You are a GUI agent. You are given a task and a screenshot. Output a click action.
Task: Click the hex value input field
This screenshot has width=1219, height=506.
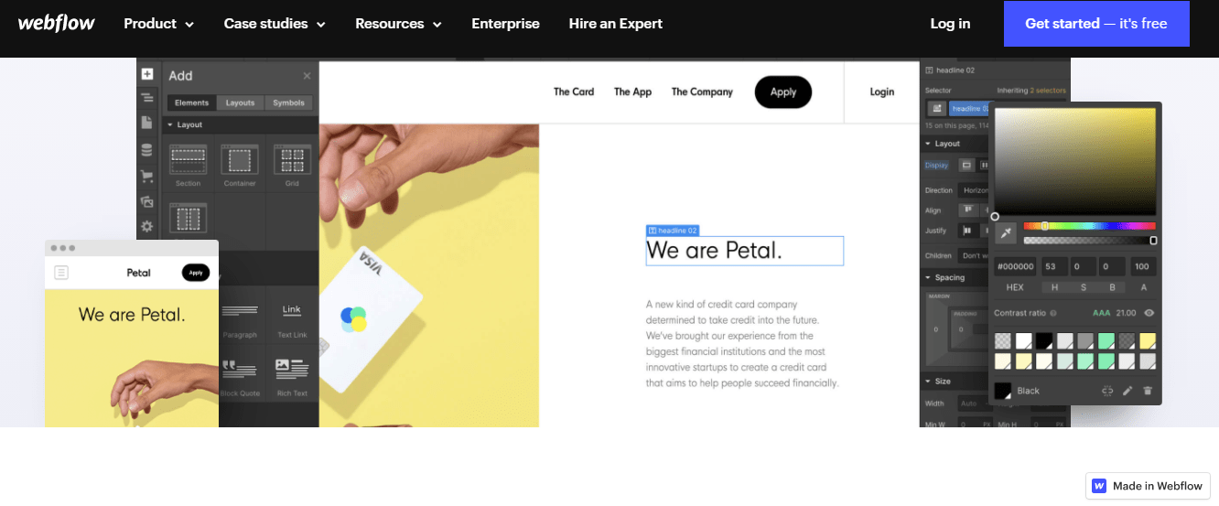point(1015,267)
